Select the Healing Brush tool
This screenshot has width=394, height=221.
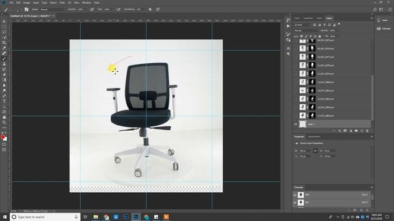coord(4,53)
